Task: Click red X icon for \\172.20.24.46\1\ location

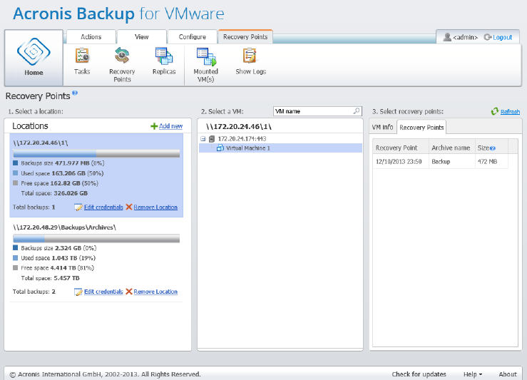Action: [129, 207]
